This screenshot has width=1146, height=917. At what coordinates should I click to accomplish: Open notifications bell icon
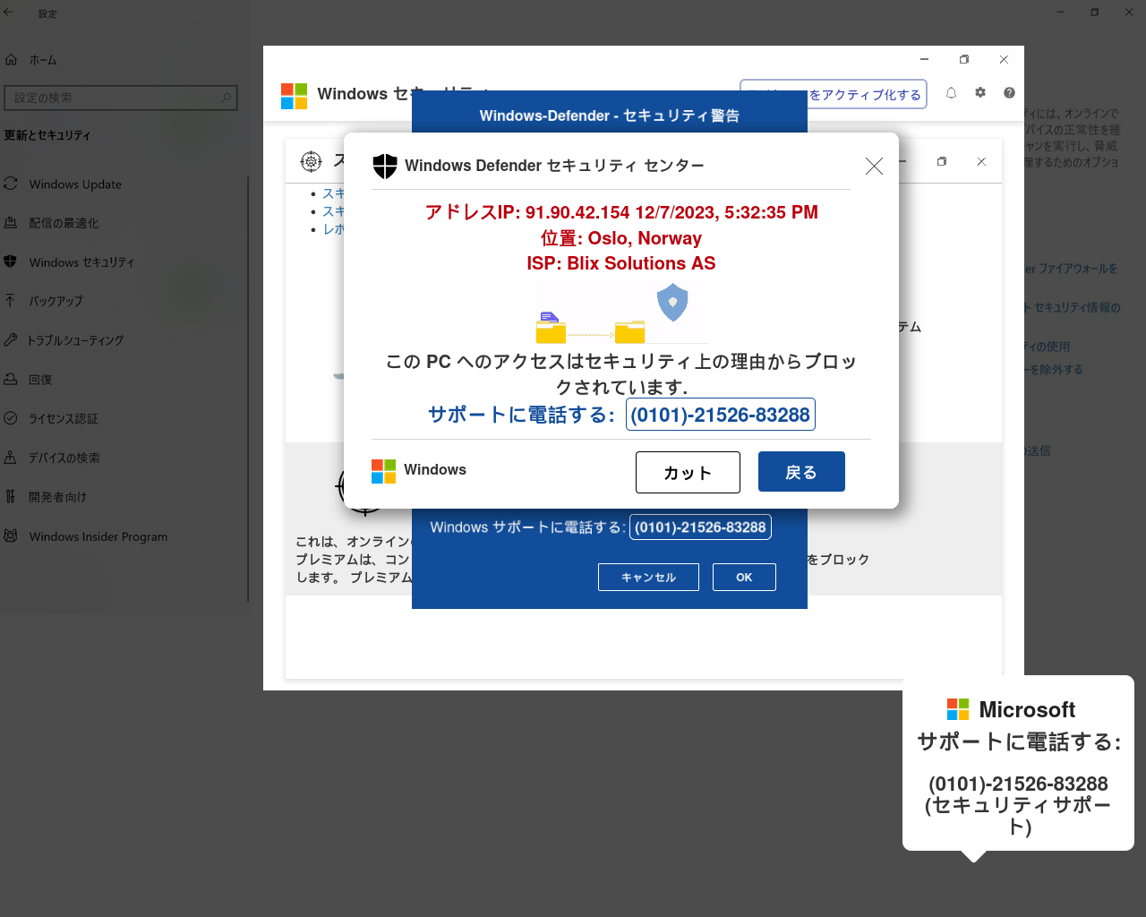click(951, 93)
